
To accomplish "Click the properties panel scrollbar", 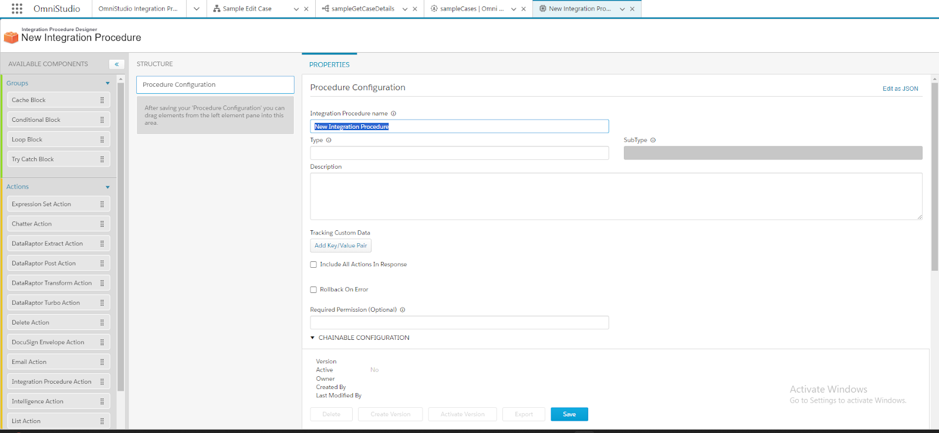I will click(935, 176).
